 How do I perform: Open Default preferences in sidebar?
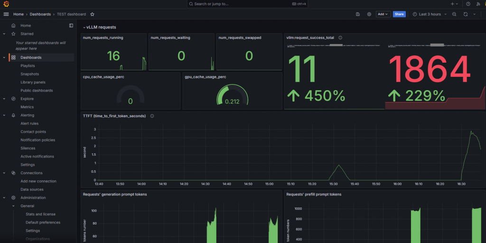coord(43,223)
